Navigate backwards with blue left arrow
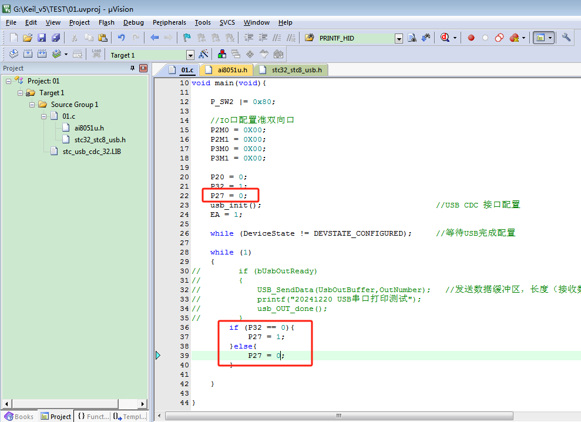The width and height of the screenshot is (581, 422). [x=155, y=38]
